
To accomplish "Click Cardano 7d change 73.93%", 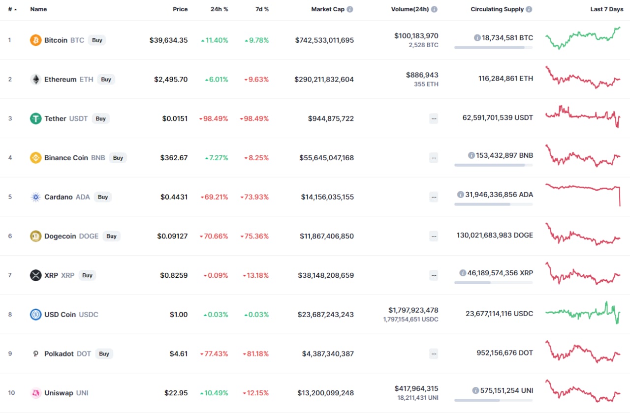I will pyautogui.click(x=254, y=197).
